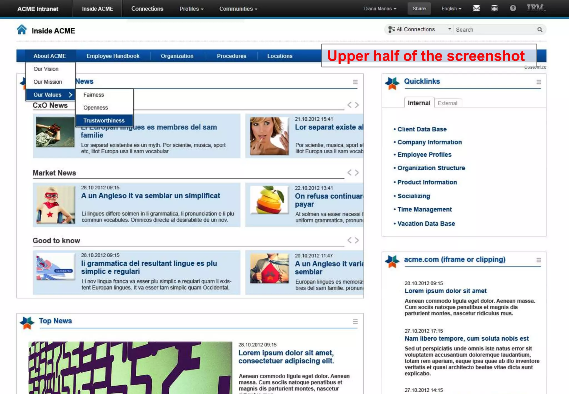
Task: Show previous Market News item
Action: click(x=349, y=173)
